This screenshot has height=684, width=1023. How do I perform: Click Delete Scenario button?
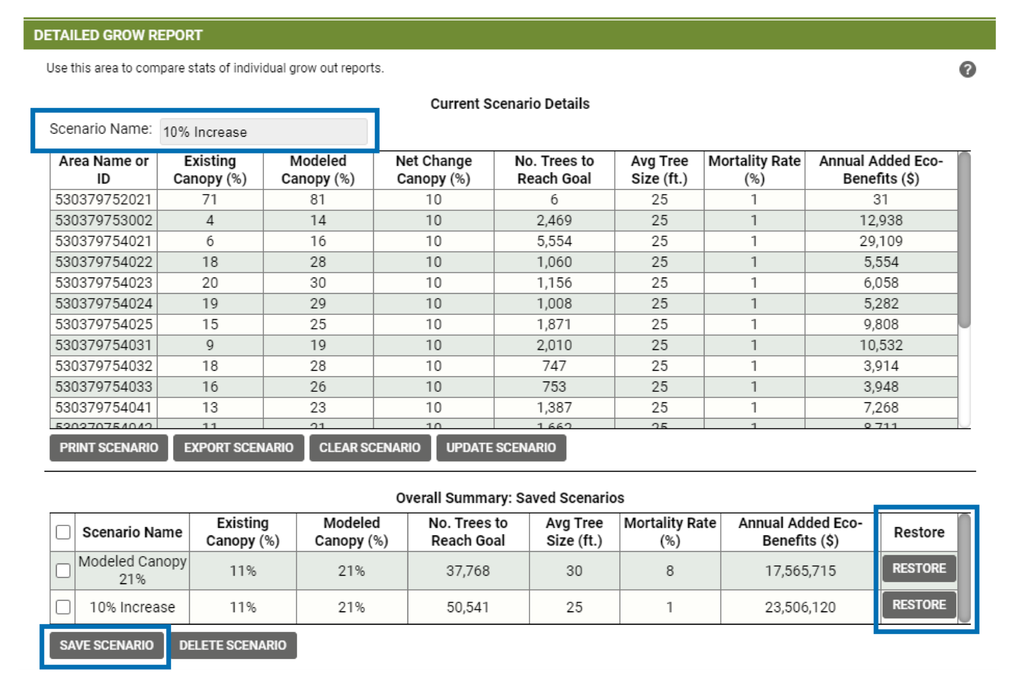coord(233,645)
